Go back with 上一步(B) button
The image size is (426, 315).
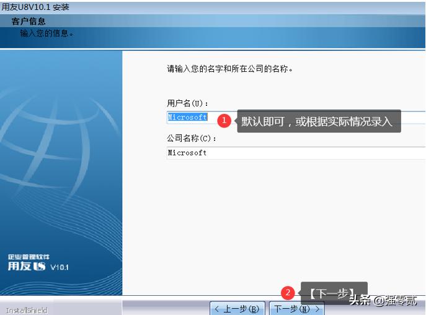coord(237,309)
